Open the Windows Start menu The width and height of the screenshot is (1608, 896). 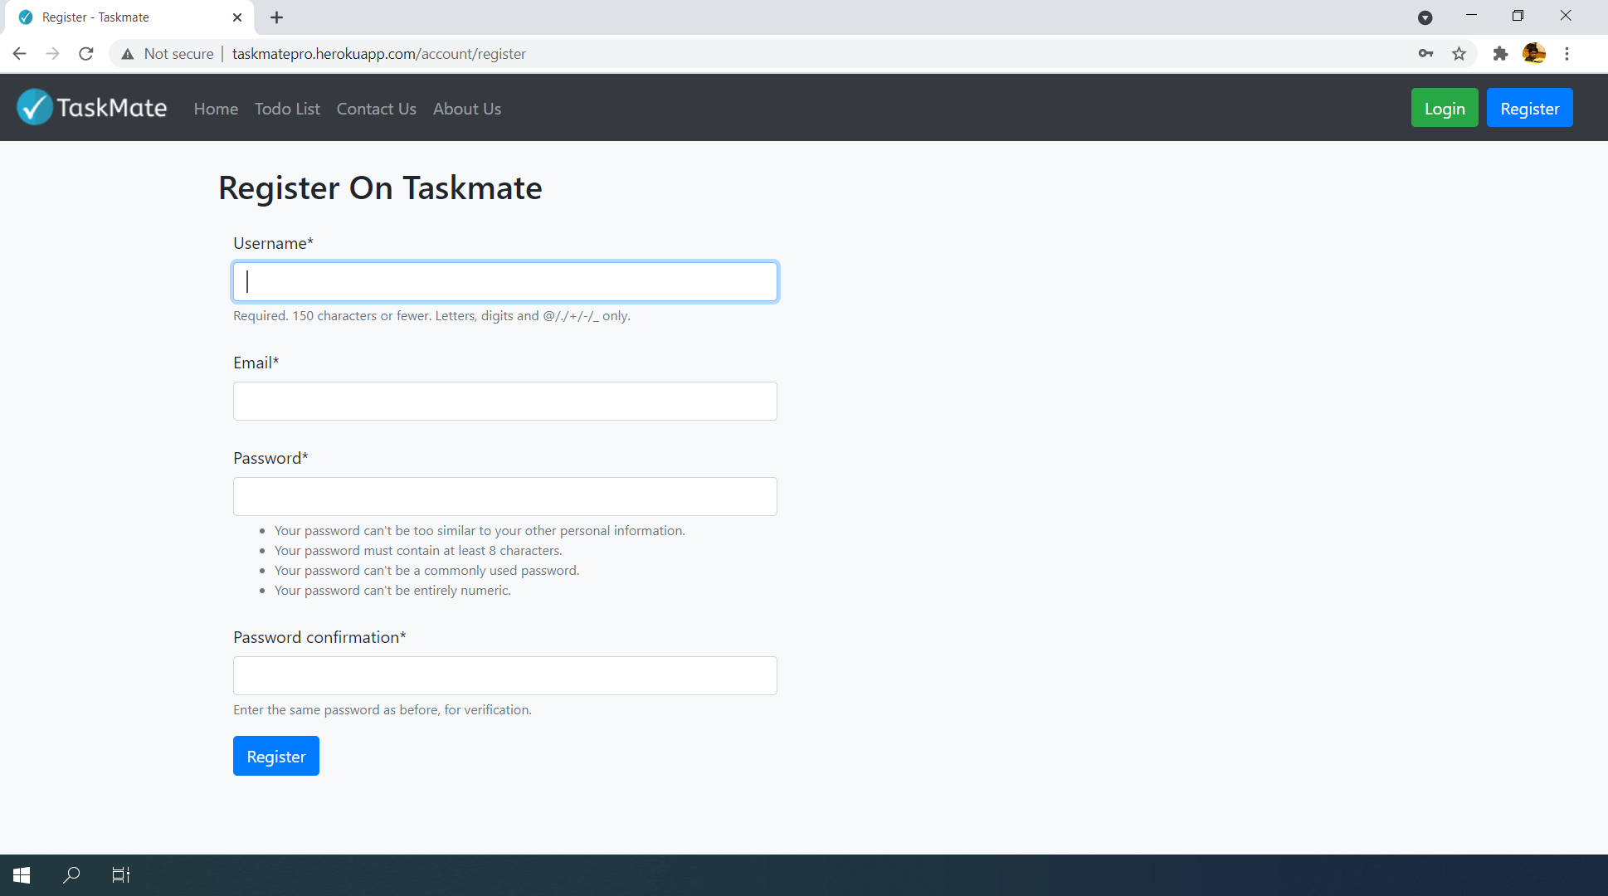[x=20, y=874]
